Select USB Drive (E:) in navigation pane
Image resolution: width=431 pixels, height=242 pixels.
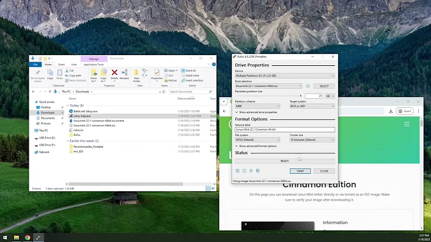tap(47, 138)
